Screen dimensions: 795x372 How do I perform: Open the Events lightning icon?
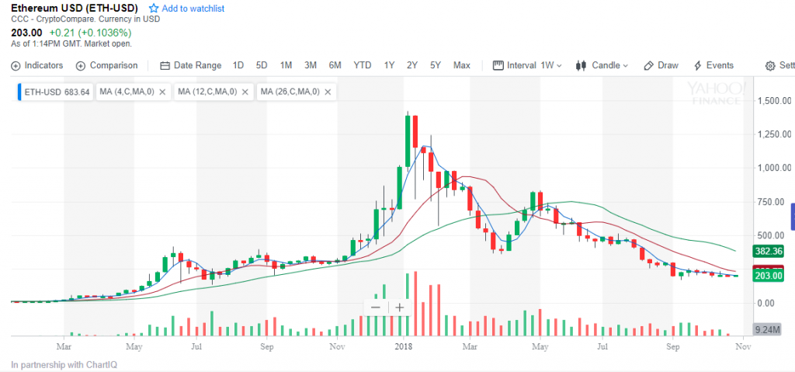pos(698,65)
